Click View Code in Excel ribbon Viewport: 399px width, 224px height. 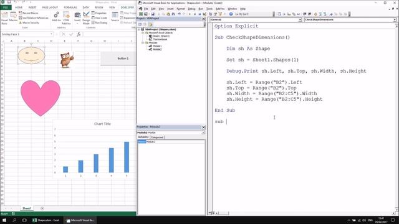99,18
